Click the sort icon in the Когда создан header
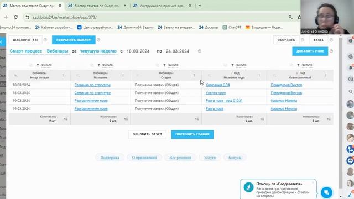Screen dimensions: 354x199 (16, 75)
